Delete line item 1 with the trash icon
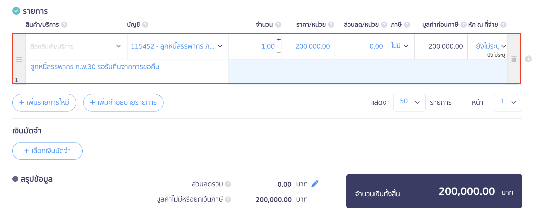Image resolution: width=535 pixels, height=213 pixels. (514, 59)
